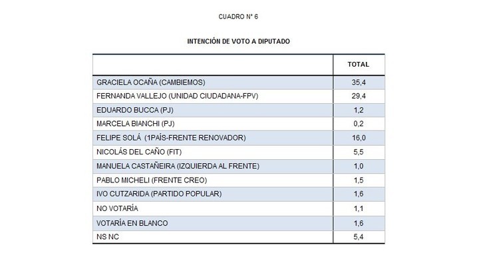Select the EDUARDO BUCCA (PJ) row
The height and width of the screenshot is (257, 479).
[x=239, y=110]
